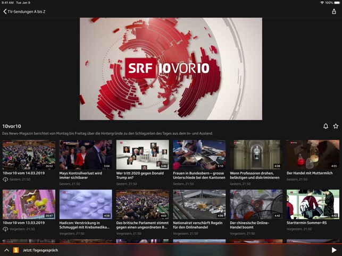
Task: Download the 10vor10 vom 14.03.2019 episode
Action: (x=5, y=180)
